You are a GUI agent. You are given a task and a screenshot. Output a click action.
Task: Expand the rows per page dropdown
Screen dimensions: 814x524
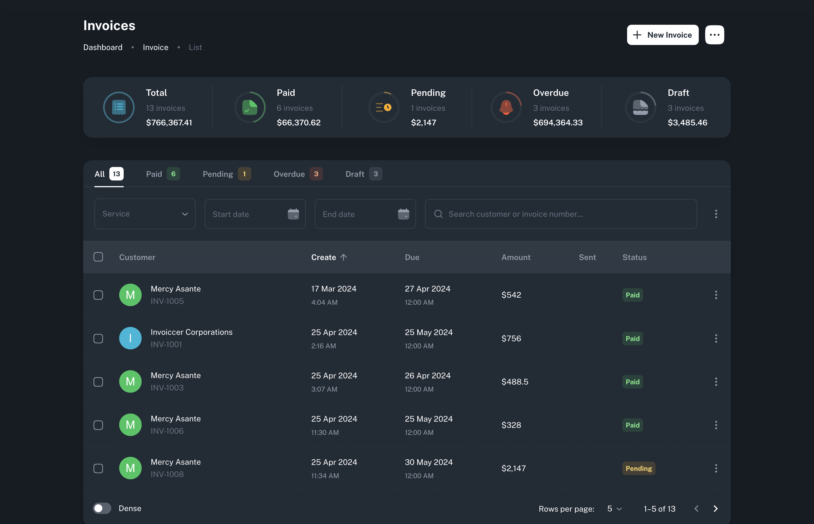tap(615, 509)
